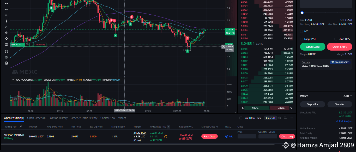Viewport: 356px width, 152px height.
Task: Click the 2.4409 estimated liquidation price
Action: (93, 136)
